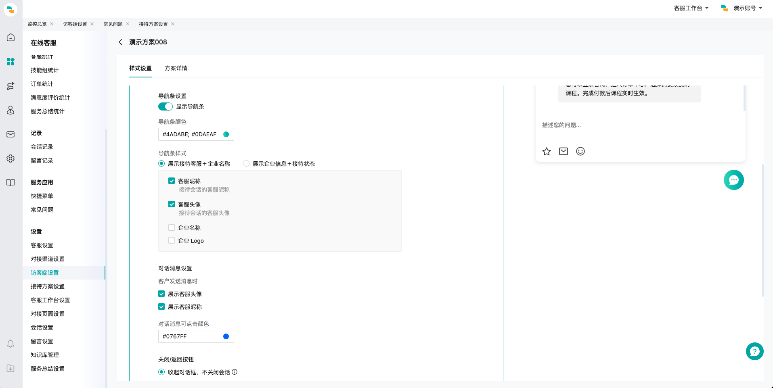Open 客服工作台设置 in sidebar
This screenshot has width=773, height=388.
pos(50,300)
